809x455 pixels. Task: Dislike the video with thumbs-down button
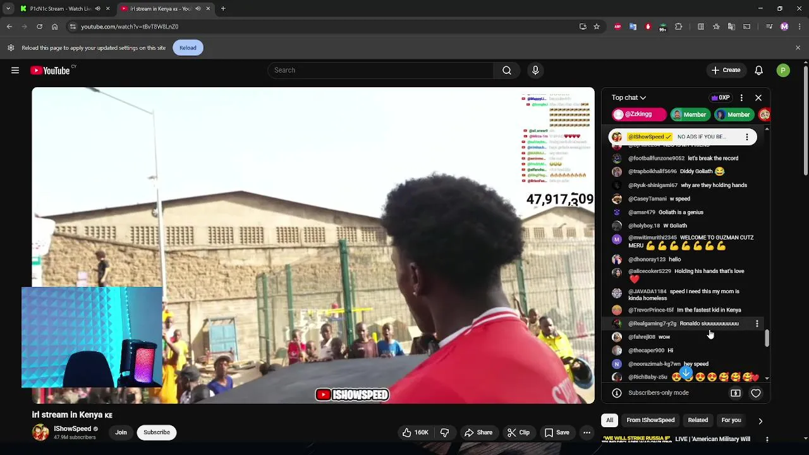tap(445, 432)
